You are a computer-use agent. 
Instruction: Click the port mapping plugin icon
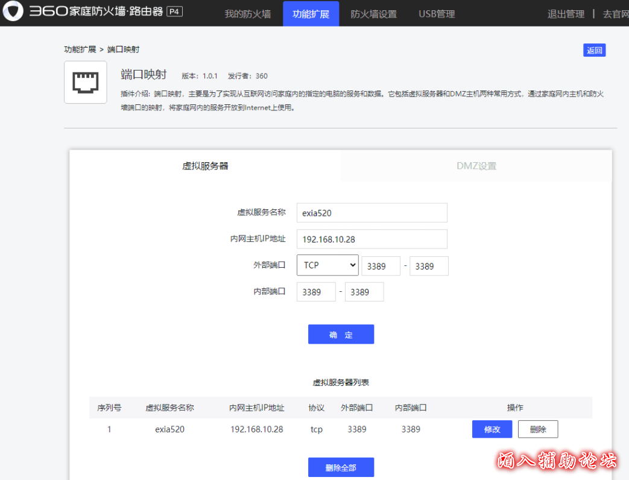tap(85, 82)
